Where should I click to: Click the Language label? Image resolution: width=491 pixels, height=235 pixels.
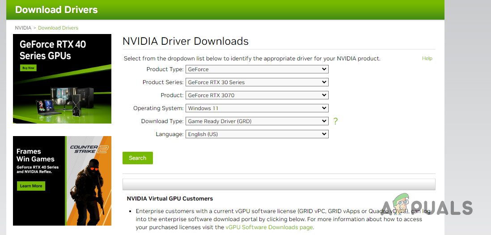(169, 134)
